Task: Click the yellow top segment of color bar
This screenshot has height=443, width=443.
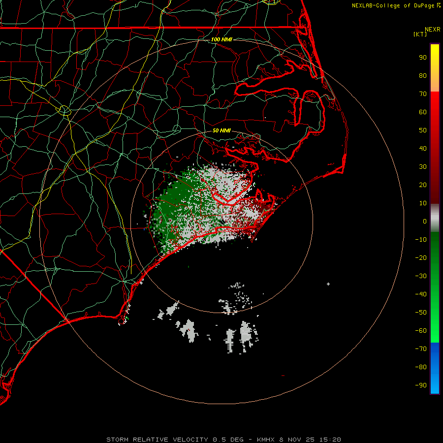Action: tap(435, 68)
